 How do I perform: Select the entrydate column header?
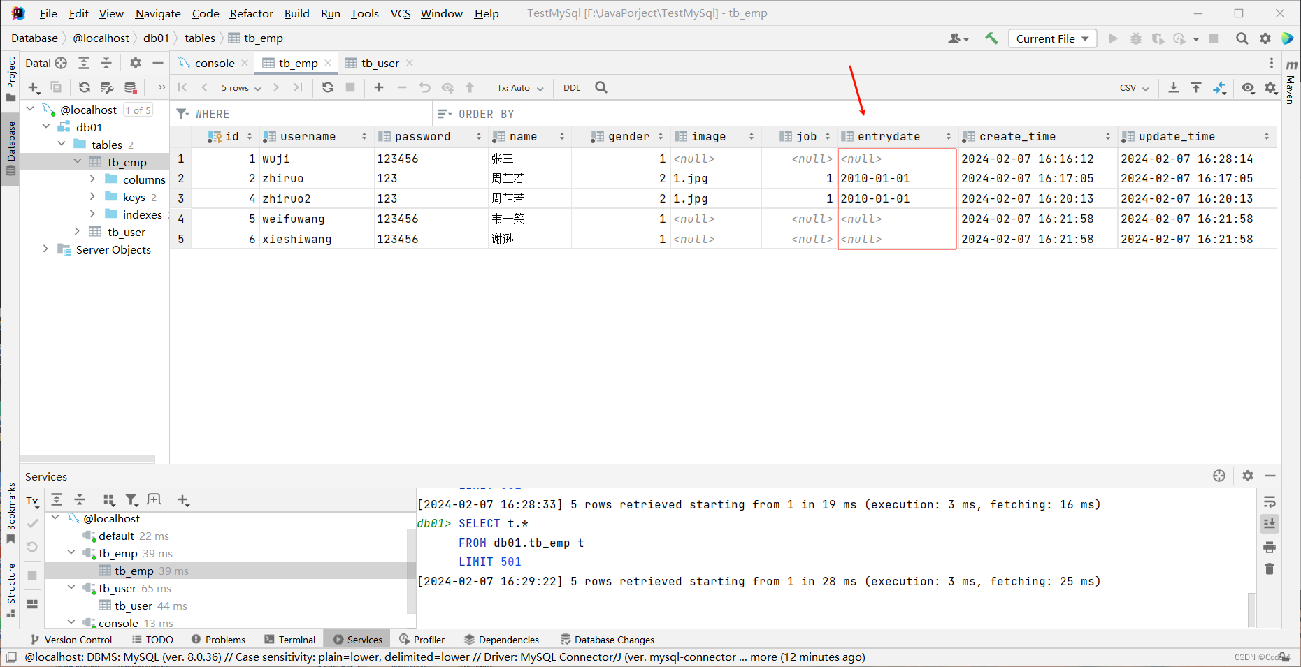pyautogui.click(x=896, y=136)
